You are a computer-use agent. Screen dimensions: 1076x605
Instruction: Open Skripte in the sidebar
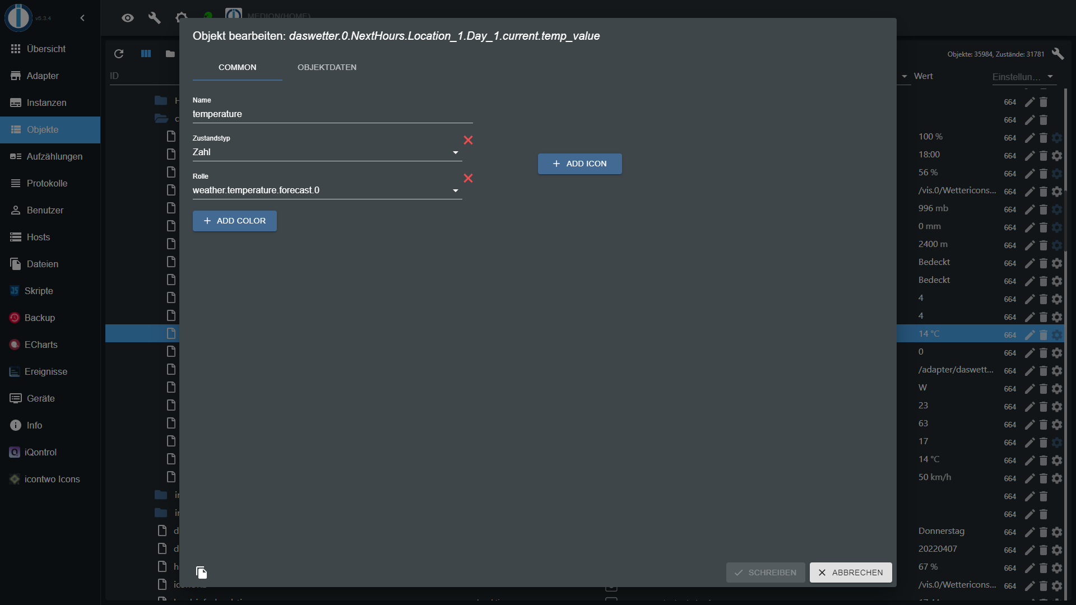point(50,291)
